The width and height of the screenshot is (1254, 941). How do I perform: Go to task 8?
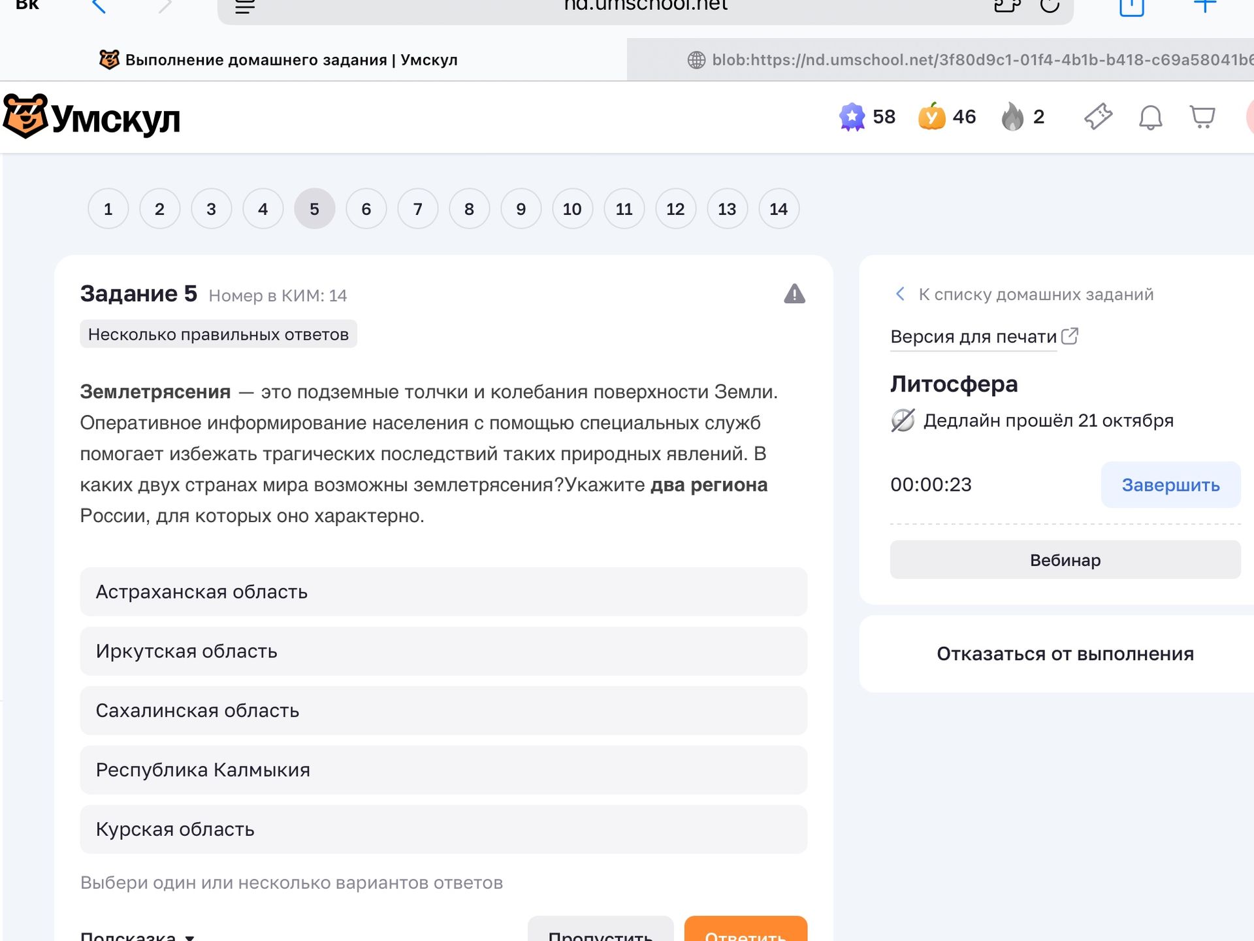(x=469, y=209)
